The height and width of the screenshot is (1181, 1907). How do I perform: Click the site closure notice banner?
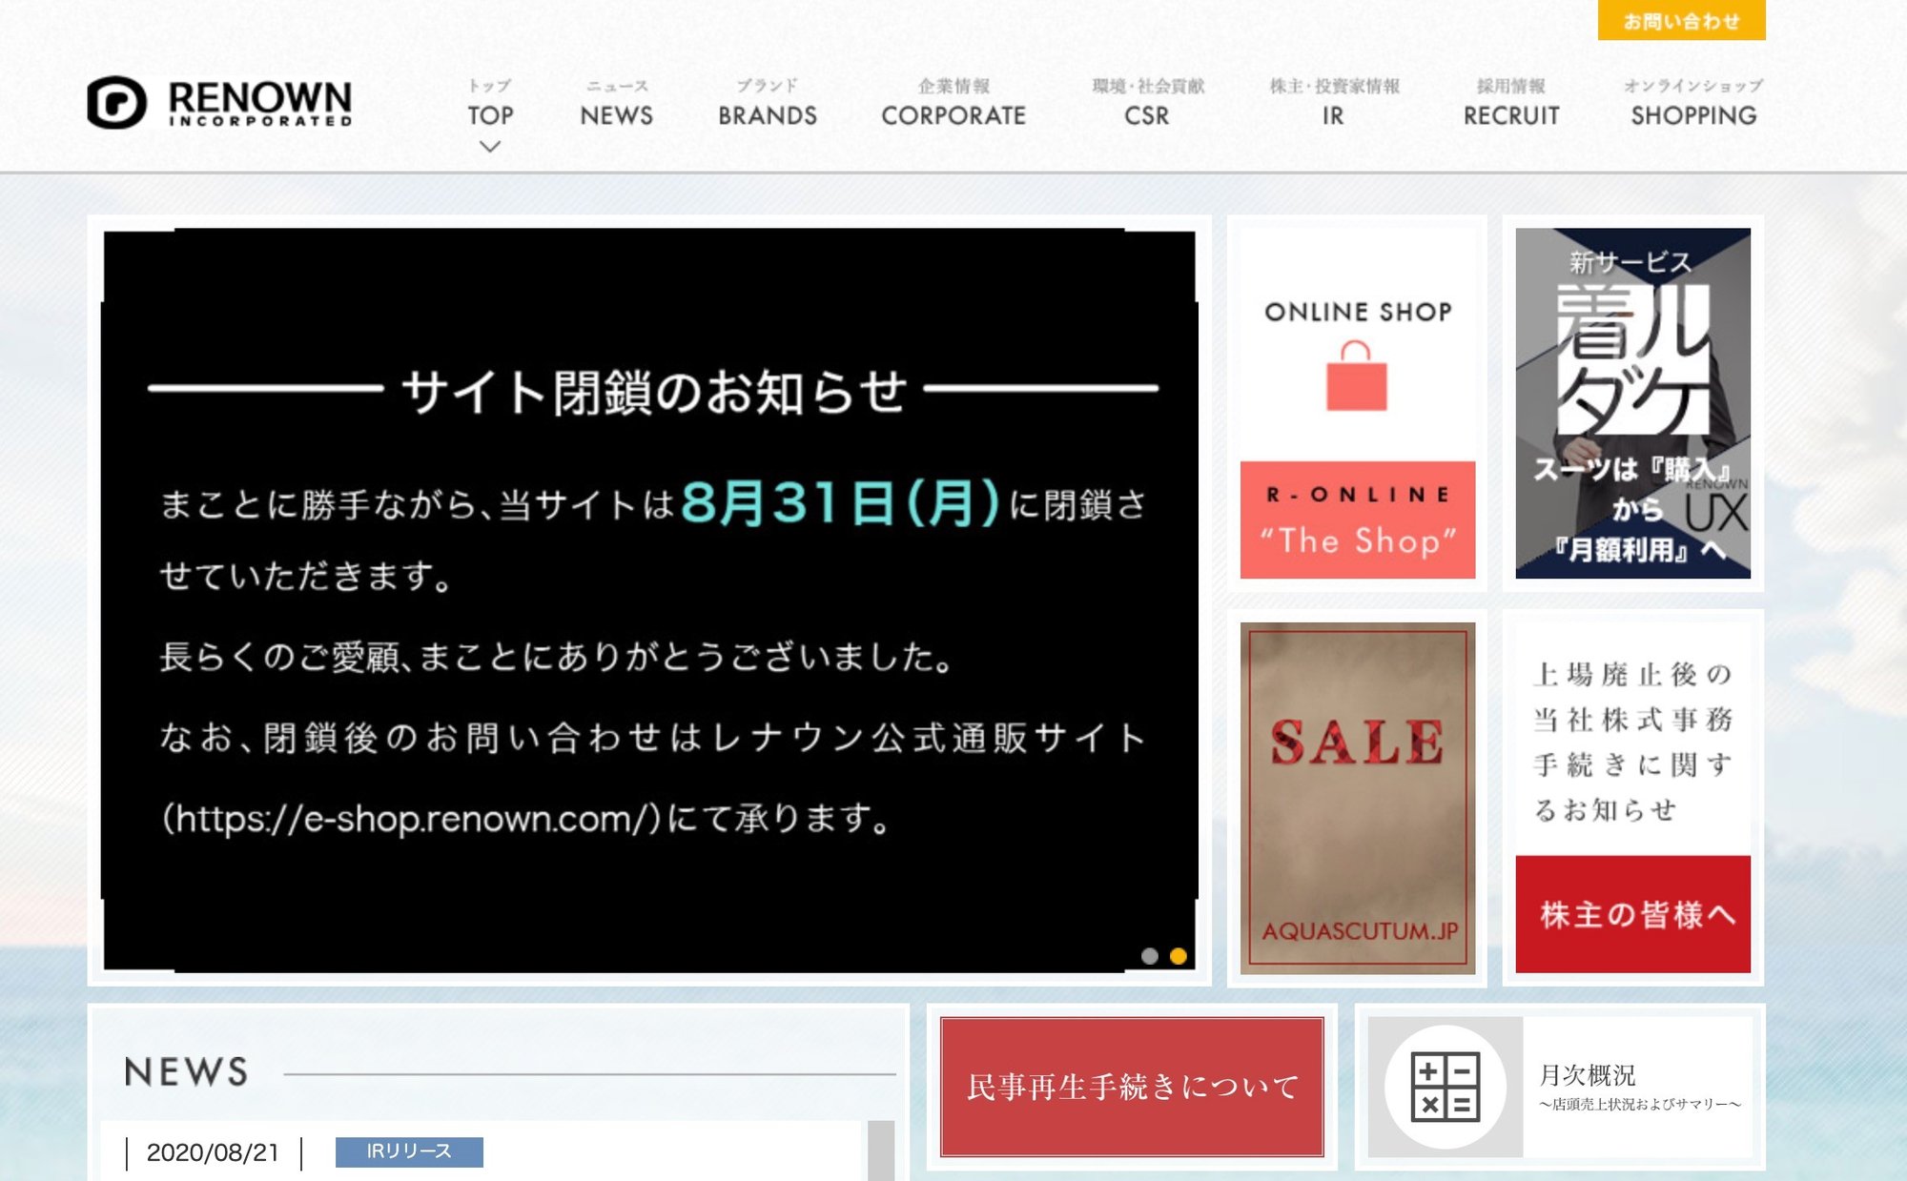coord(649,601)
